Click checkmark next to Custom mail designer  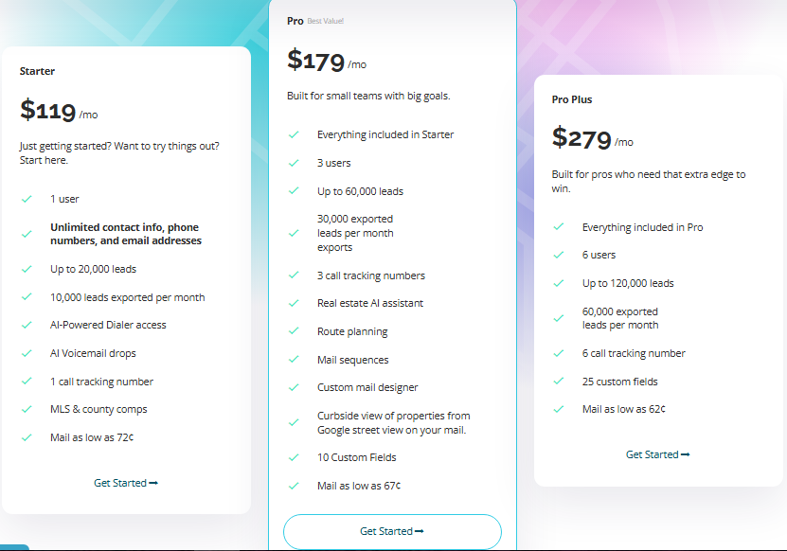(x=294, y=387)
